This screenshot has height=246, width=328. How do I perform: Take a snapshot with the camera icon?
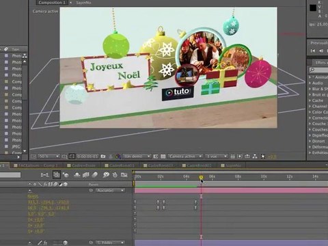click(x=103, y=156)
